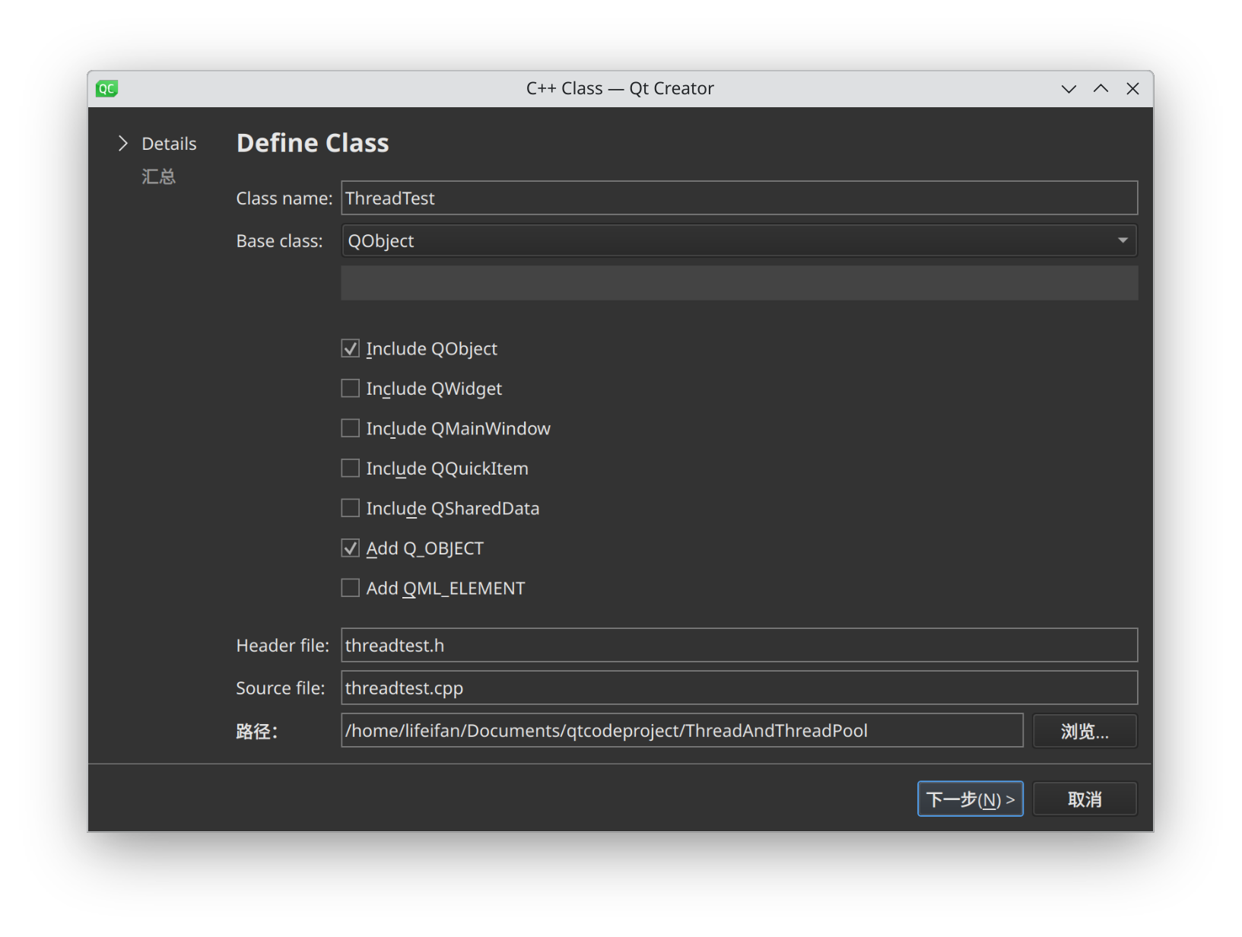The height and width of the screenshot is (937, 1242).
Task: Close the C++ Class dialog
Action: 1132,89
